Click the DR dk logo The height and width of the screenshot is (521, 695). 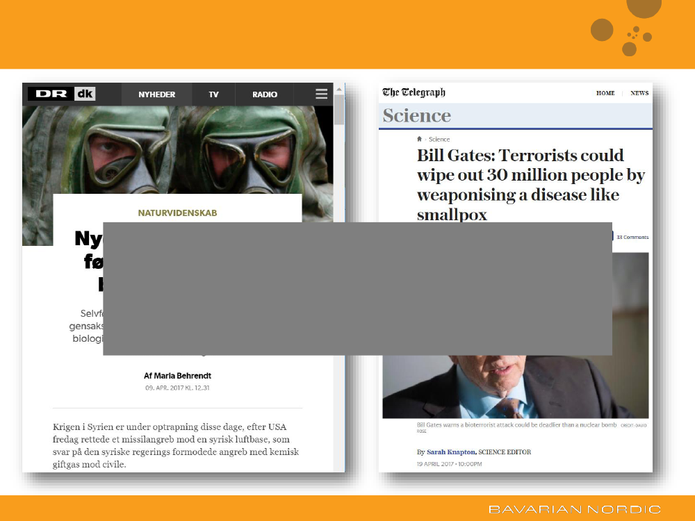click(62, 94)
